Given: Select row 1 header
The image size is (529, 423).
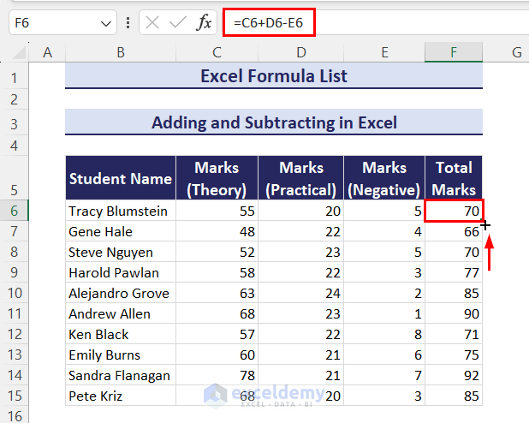Looking at the screenshot, I should coord(15,78).
